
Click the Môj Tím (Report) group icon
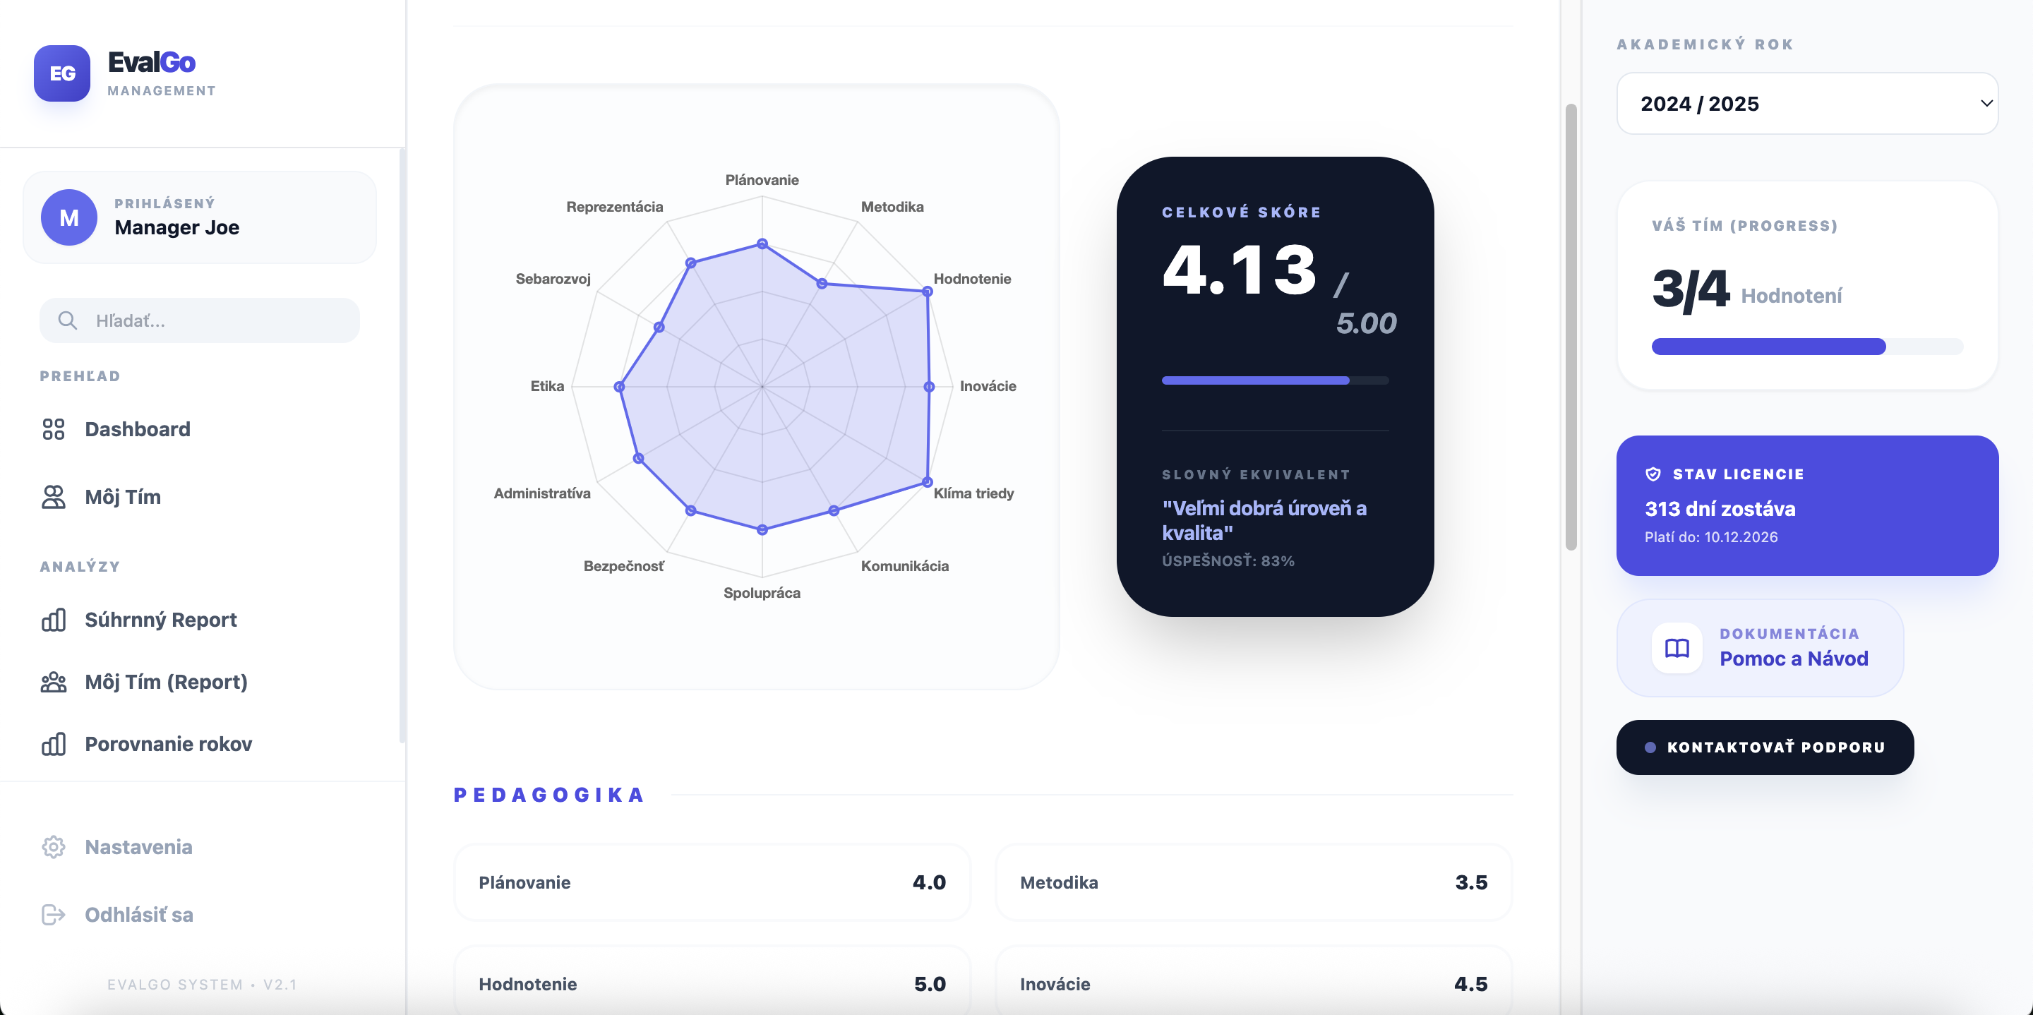tap(53, 682)
